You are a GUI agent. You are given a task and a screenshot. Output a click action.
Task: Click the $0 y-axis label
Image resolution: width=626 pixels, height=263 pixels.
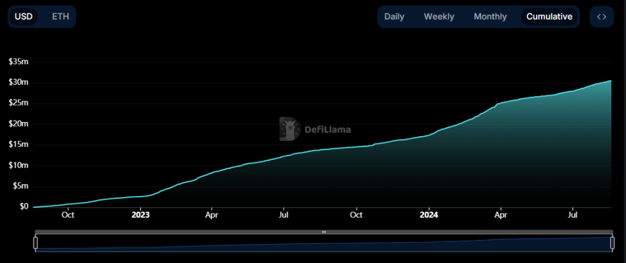pyautogui.click(x=23, y=207)
